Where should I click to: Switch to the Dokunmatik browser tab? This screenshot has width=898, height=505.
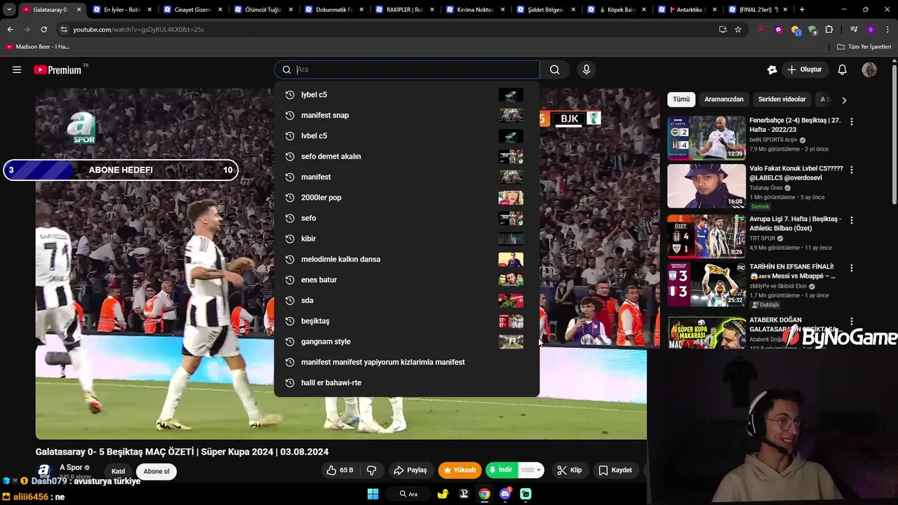(x=333, y=10)
